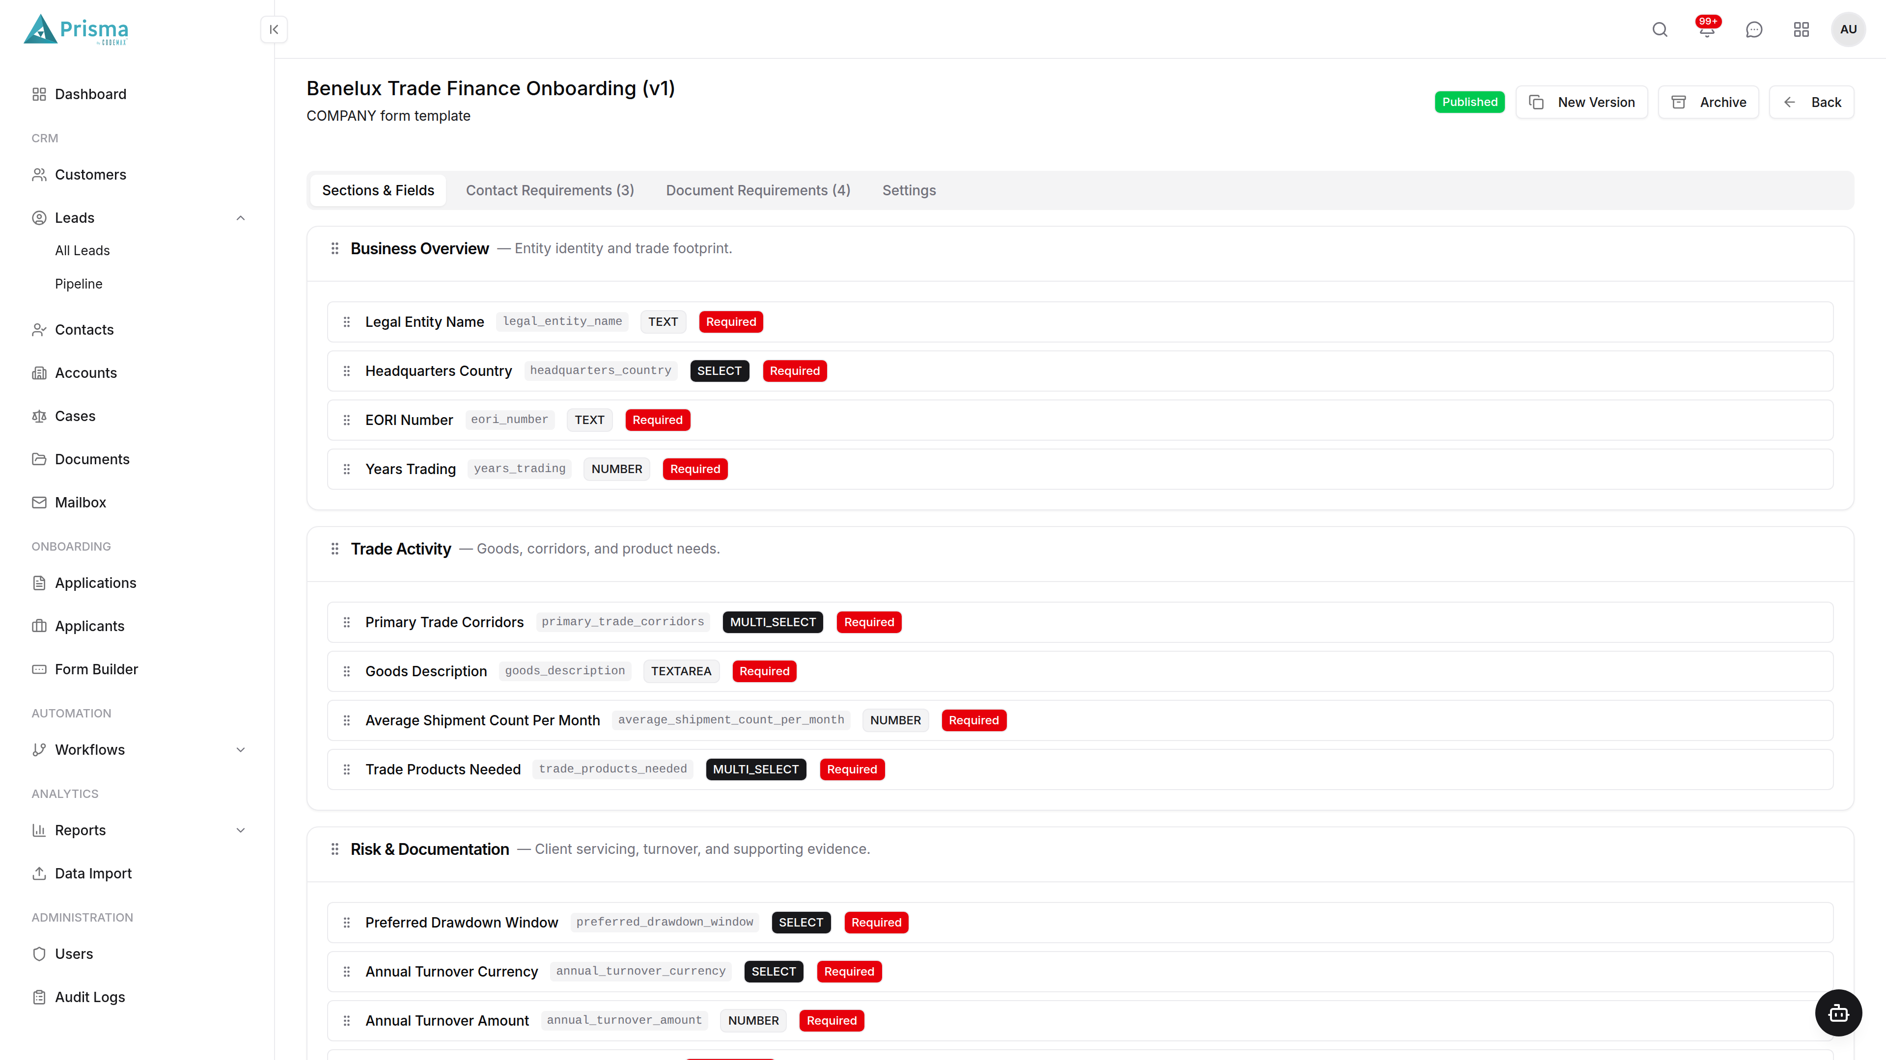This screenshot has height=1060, width=1886.
Task: Expand the Workflows submenu chevron
Action: click(x=240, y=750)
